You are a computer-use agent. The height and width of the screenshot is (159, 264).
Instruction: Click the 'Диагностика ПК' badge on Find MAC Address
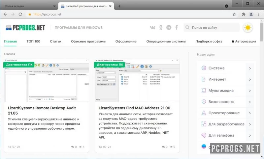[110, 65]
